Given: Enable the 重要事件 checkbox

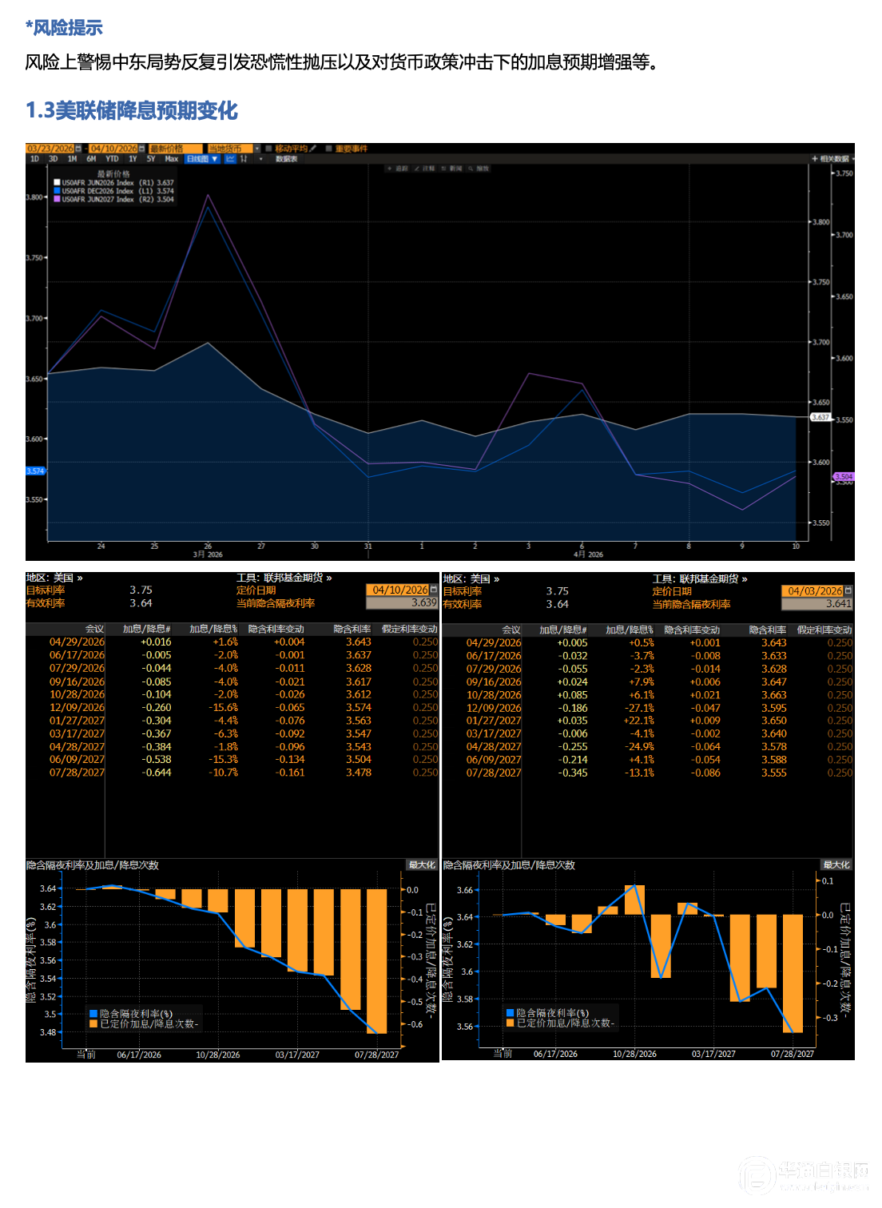Looking at the screenshot, I should point(328,149).
